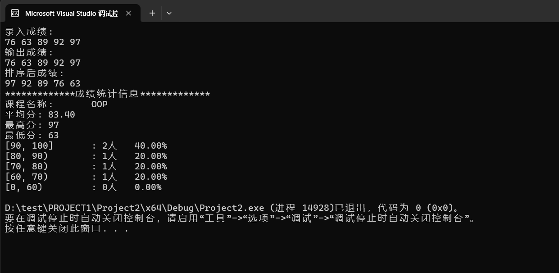This screenshot has height=273, width=559.
Task: Click the sorted scores line 97 92 89 76 63
Action: coord(43,83)
